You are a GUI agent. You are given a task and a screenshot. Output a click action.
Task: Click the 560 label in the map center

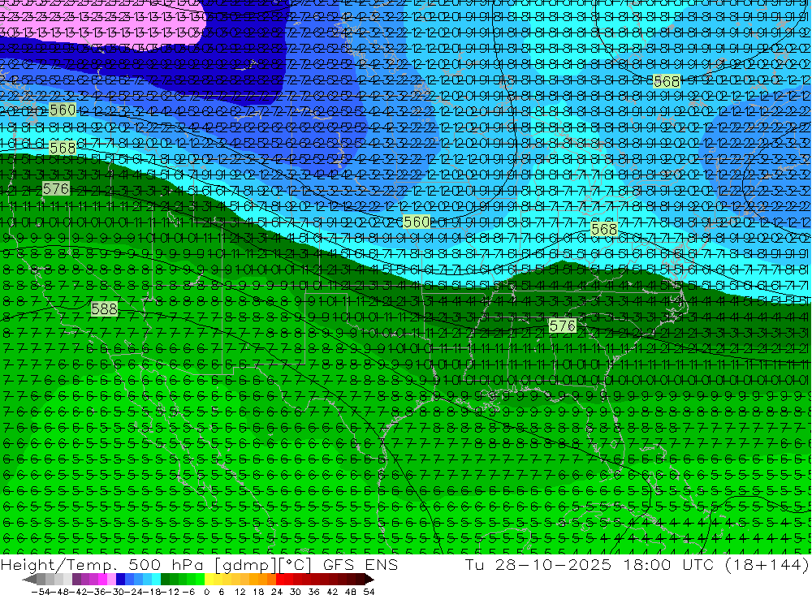pyautogui.click(x=417, y=222)
